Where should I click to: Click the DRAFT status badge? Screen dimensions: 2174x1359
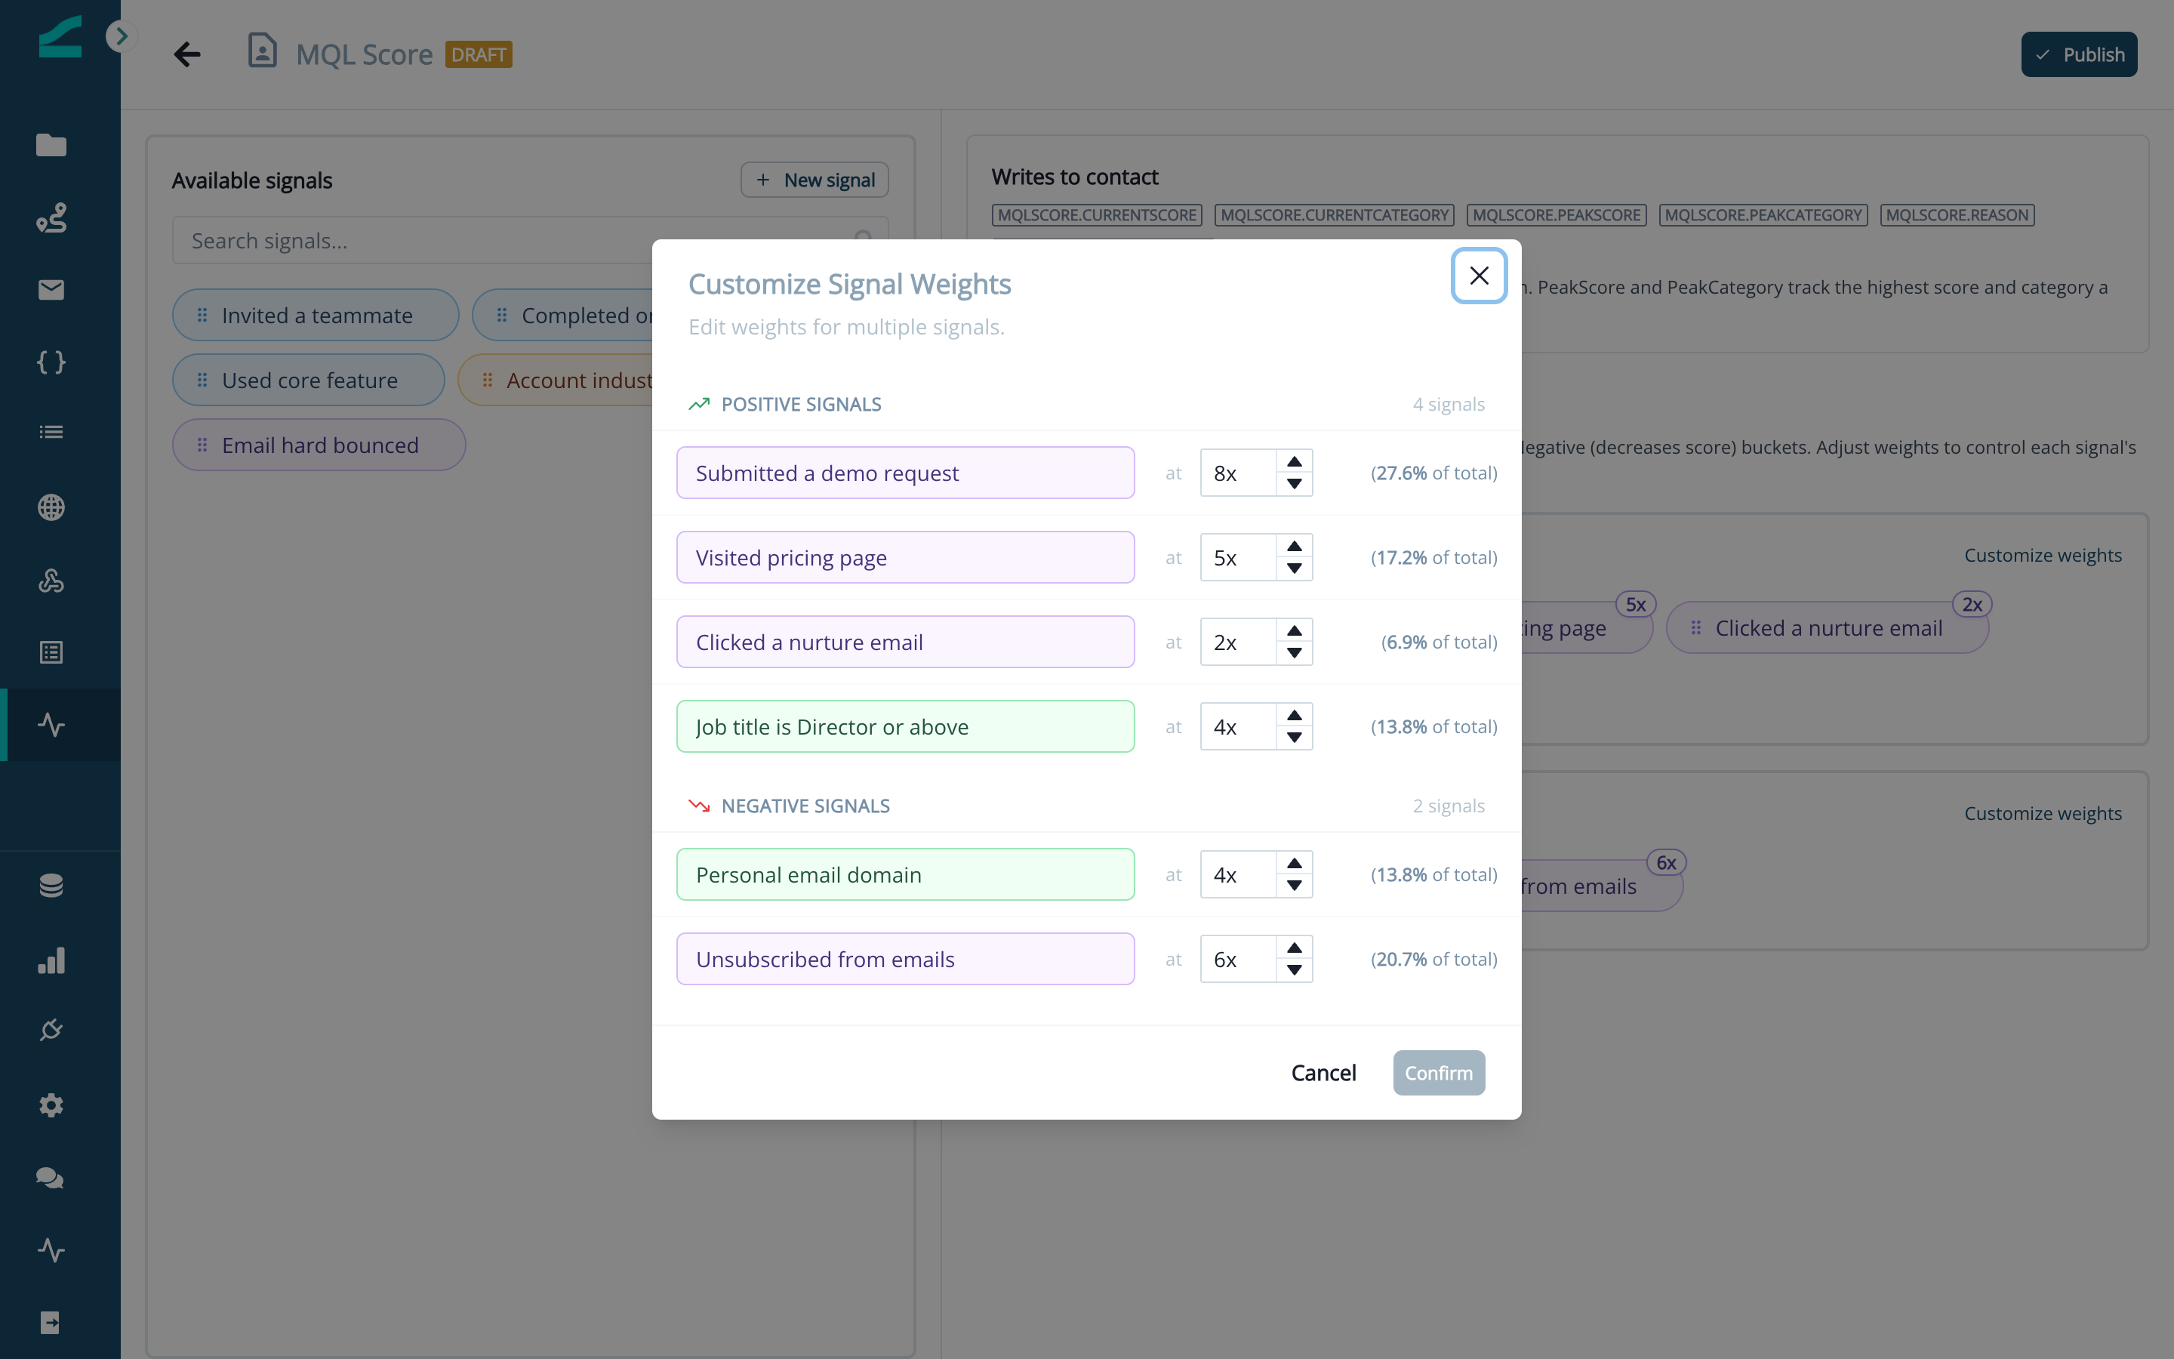click(x=478, y=55)
